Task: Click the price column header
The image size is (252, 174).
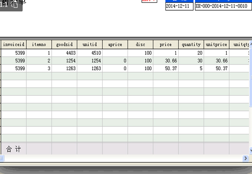Action: click(166, 45)
